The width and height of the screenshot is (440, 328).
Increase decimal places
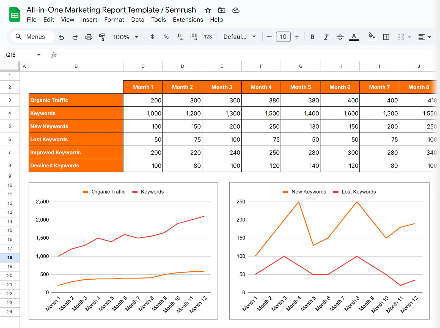[194, 37]
